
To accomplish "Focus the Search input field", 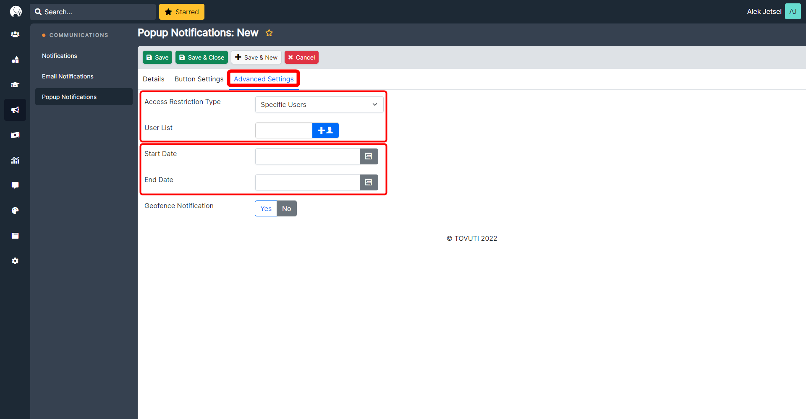I will tap(92, 12).
